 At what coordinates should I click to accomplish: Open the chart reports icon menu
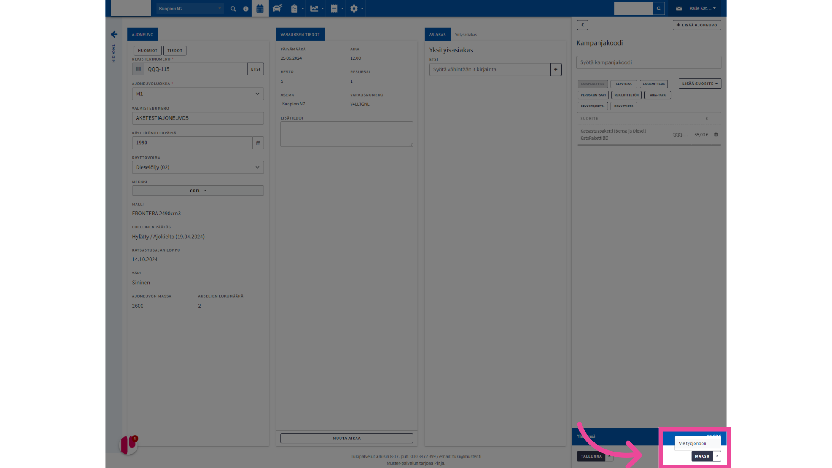tap(317, 9)
